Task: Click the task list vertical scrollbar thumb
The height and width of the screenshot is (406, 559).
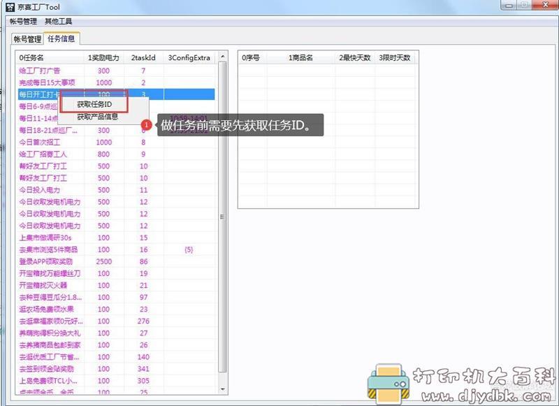Action: [222, 217]
